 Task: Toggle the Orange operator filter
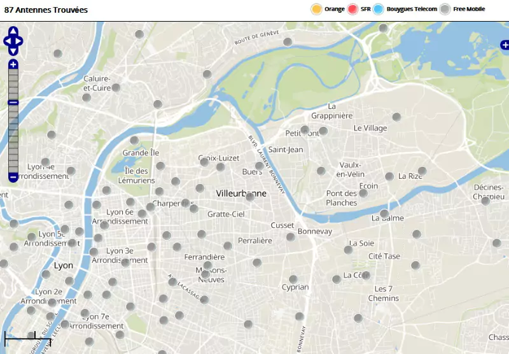tap(316, 9)
